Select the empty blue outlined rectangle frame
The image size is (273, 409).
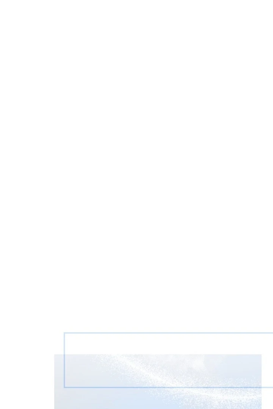click(168, 360)
